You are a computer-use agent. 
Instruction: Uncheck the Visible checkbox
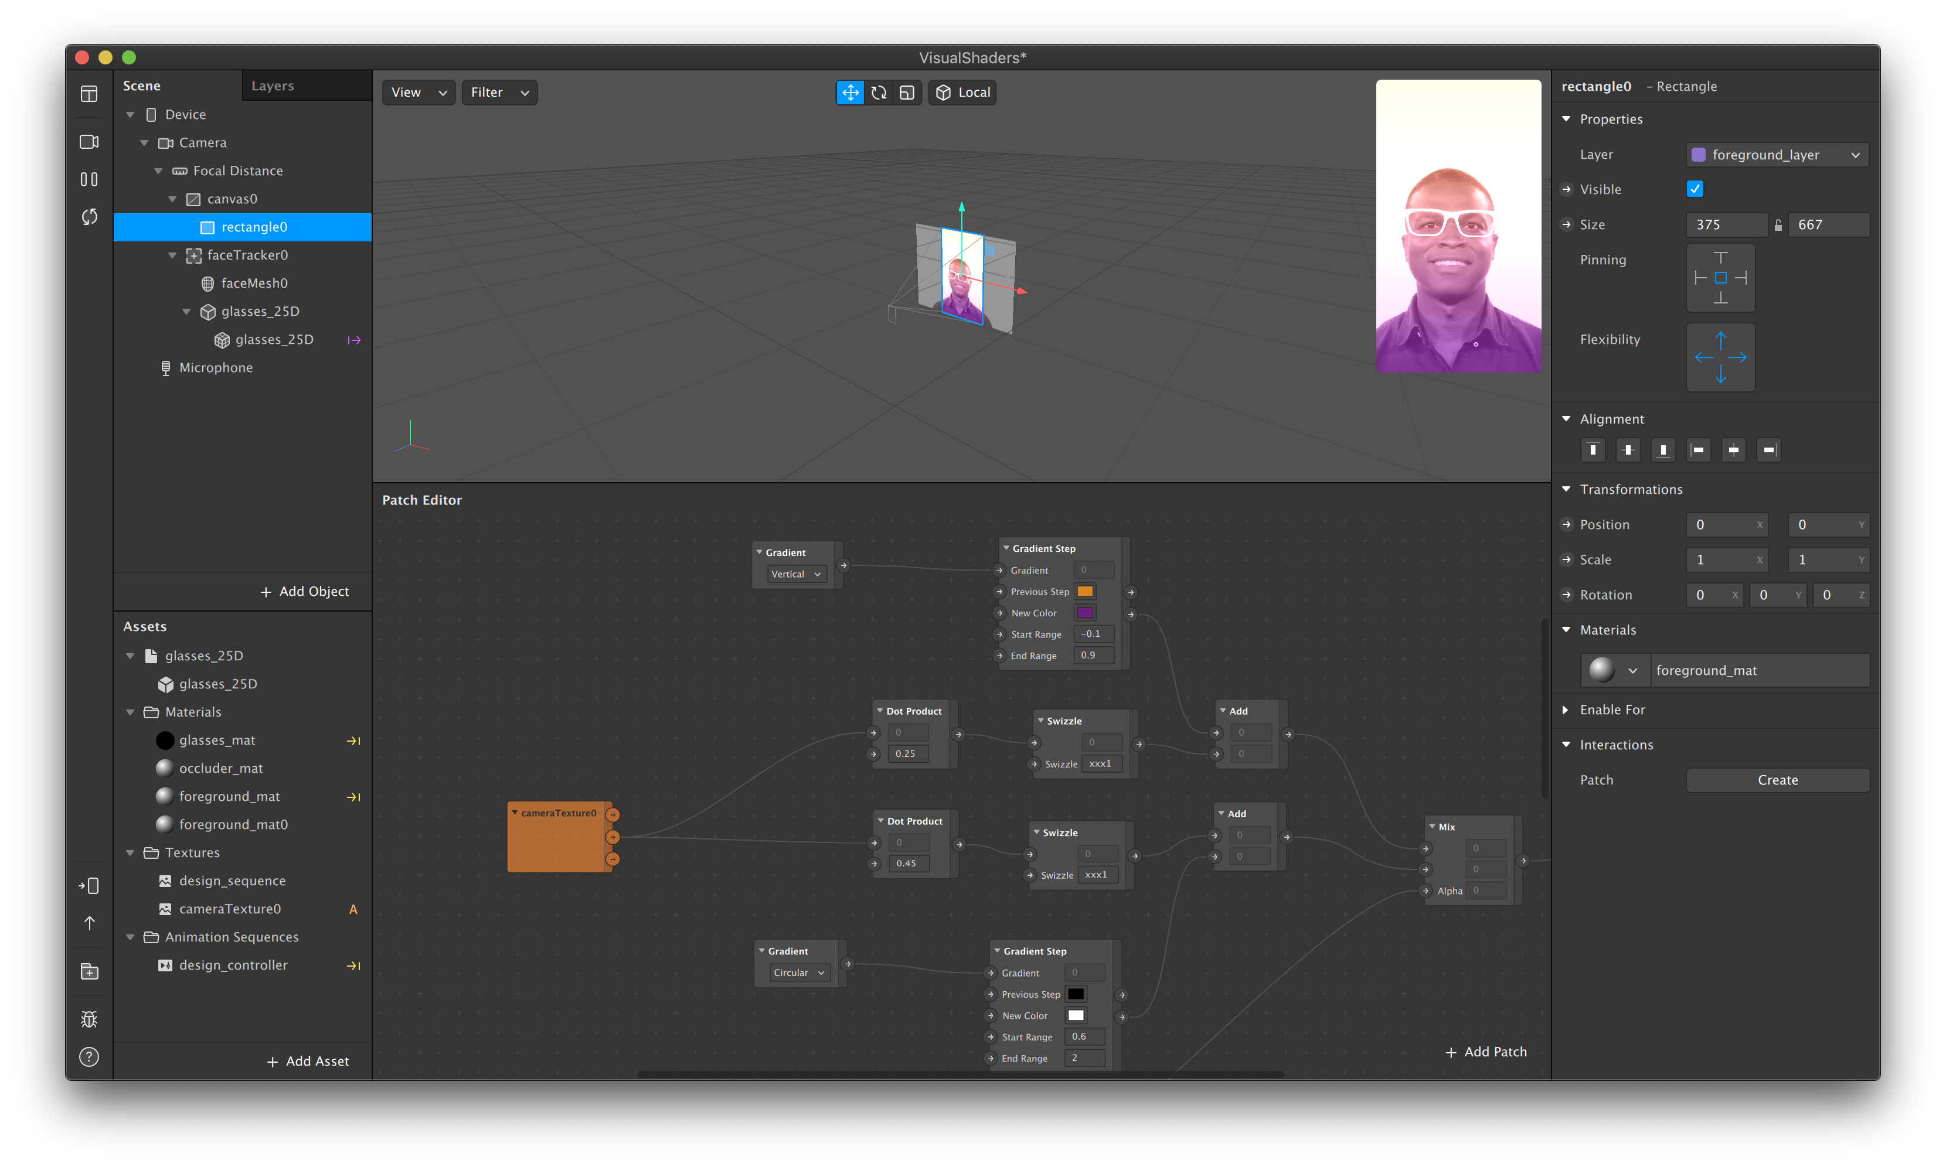[x=1695, y=189]
